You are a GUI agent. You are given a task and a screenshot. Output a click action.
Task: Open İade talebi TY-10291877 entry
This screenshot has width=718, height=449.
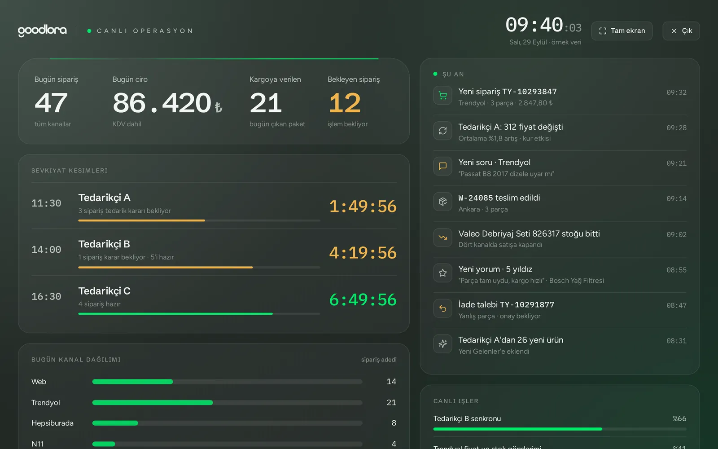point(560,310)
